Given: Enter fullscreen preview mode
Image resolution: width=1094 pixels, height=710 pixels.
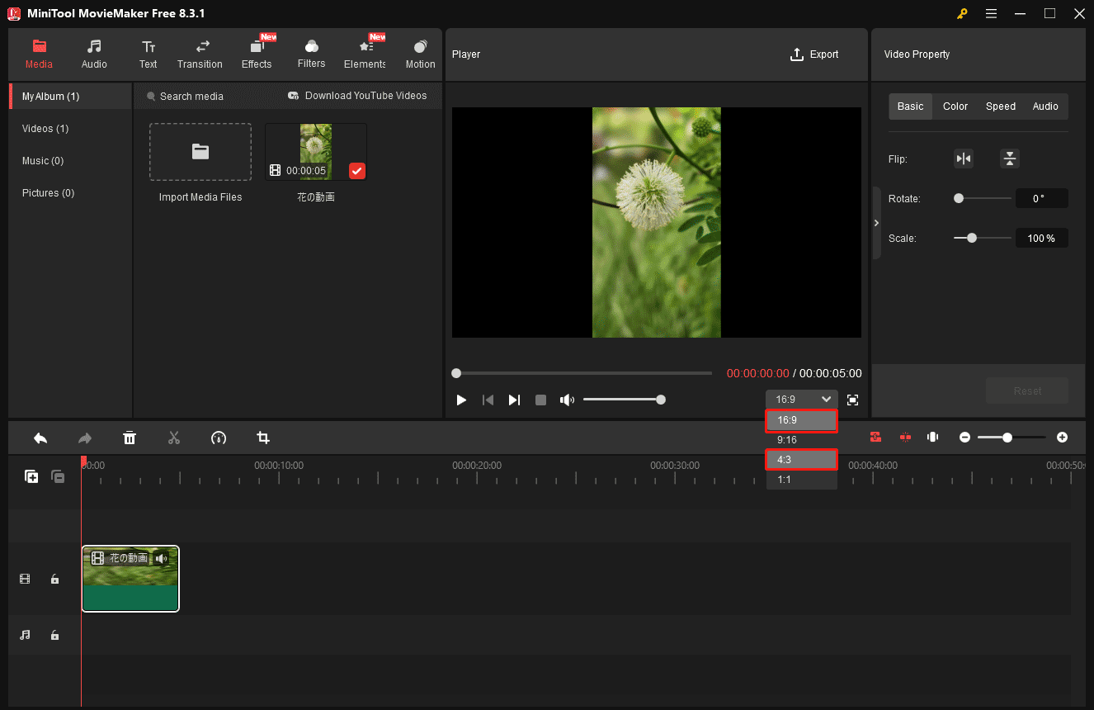Looking at the screenshot, I should [852, 400].
